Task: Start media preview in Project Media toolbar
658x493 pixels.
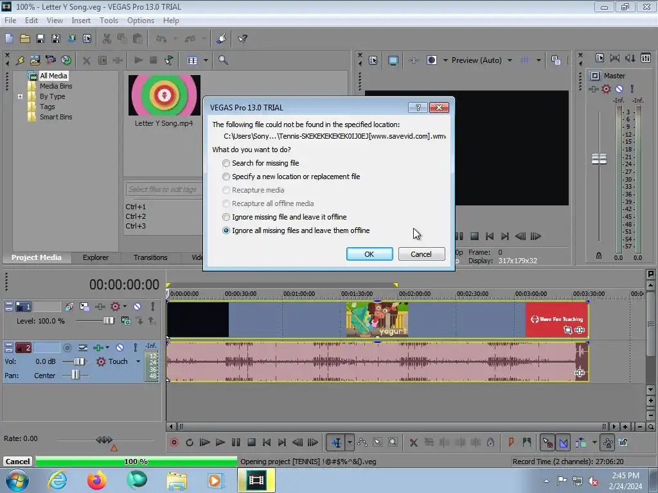Action: [x=138, y=60]
